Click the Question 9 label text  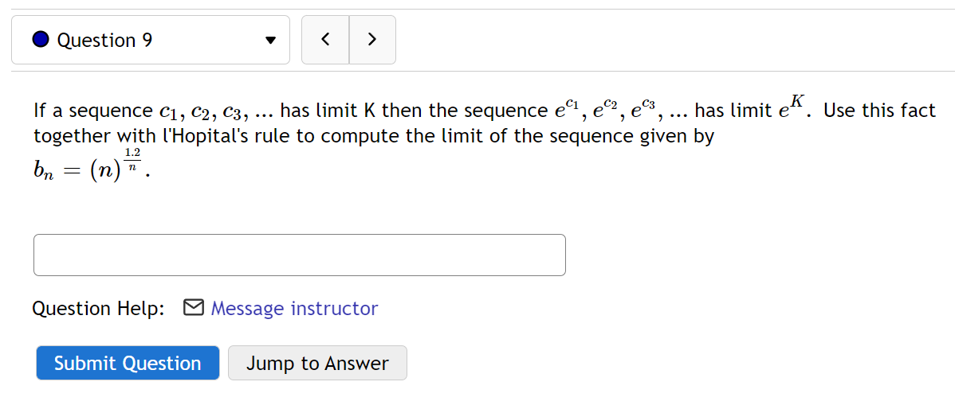click(104, 40)
